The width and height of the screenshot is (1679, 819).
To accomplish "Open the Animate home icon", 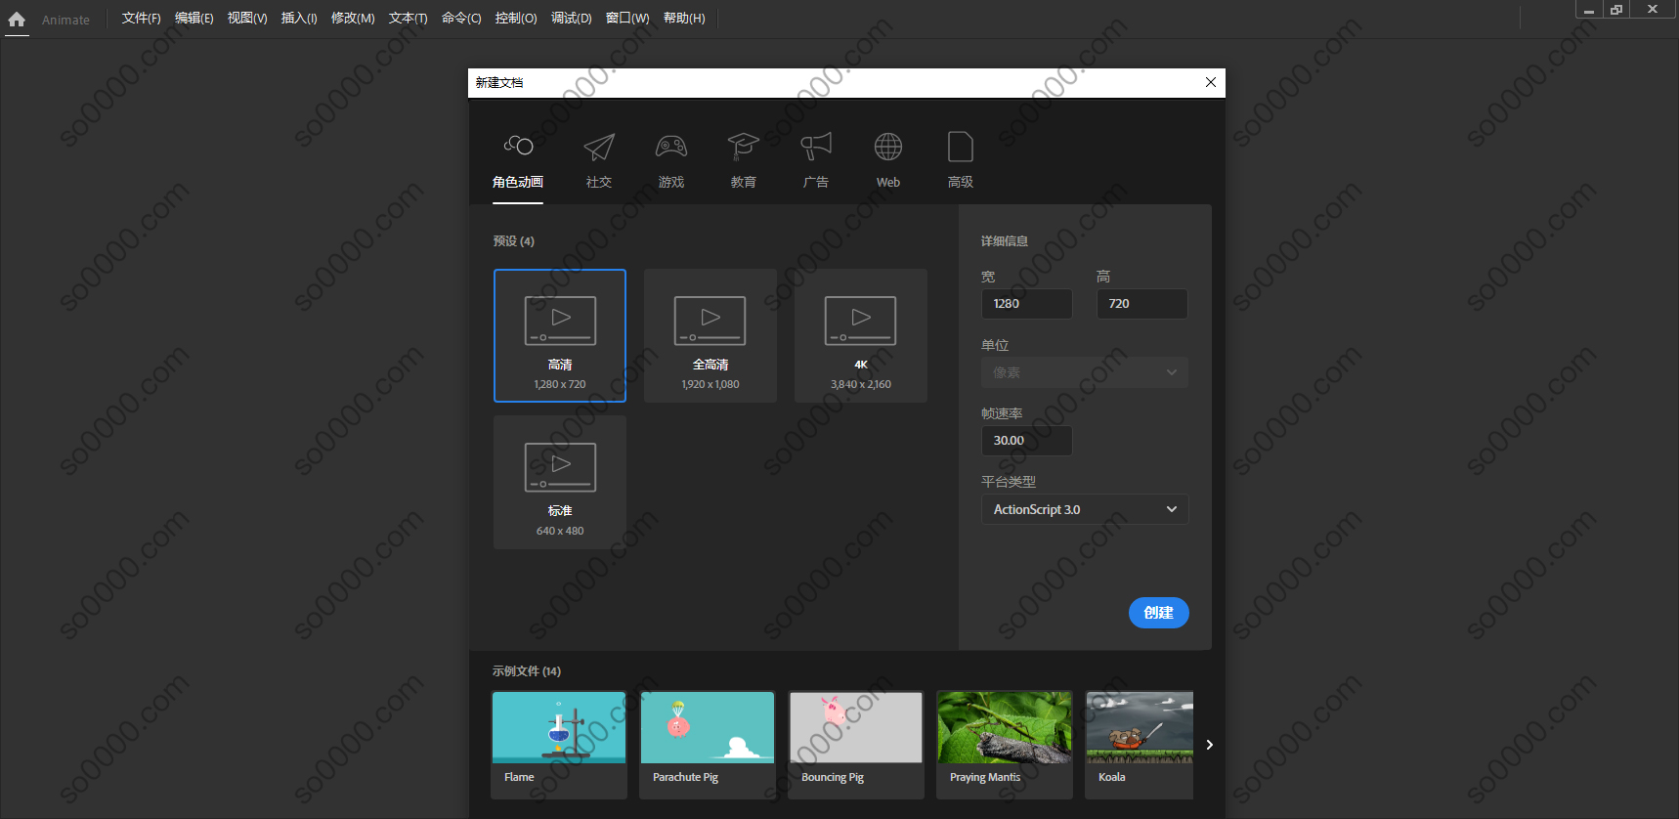I will click(17, 19).
